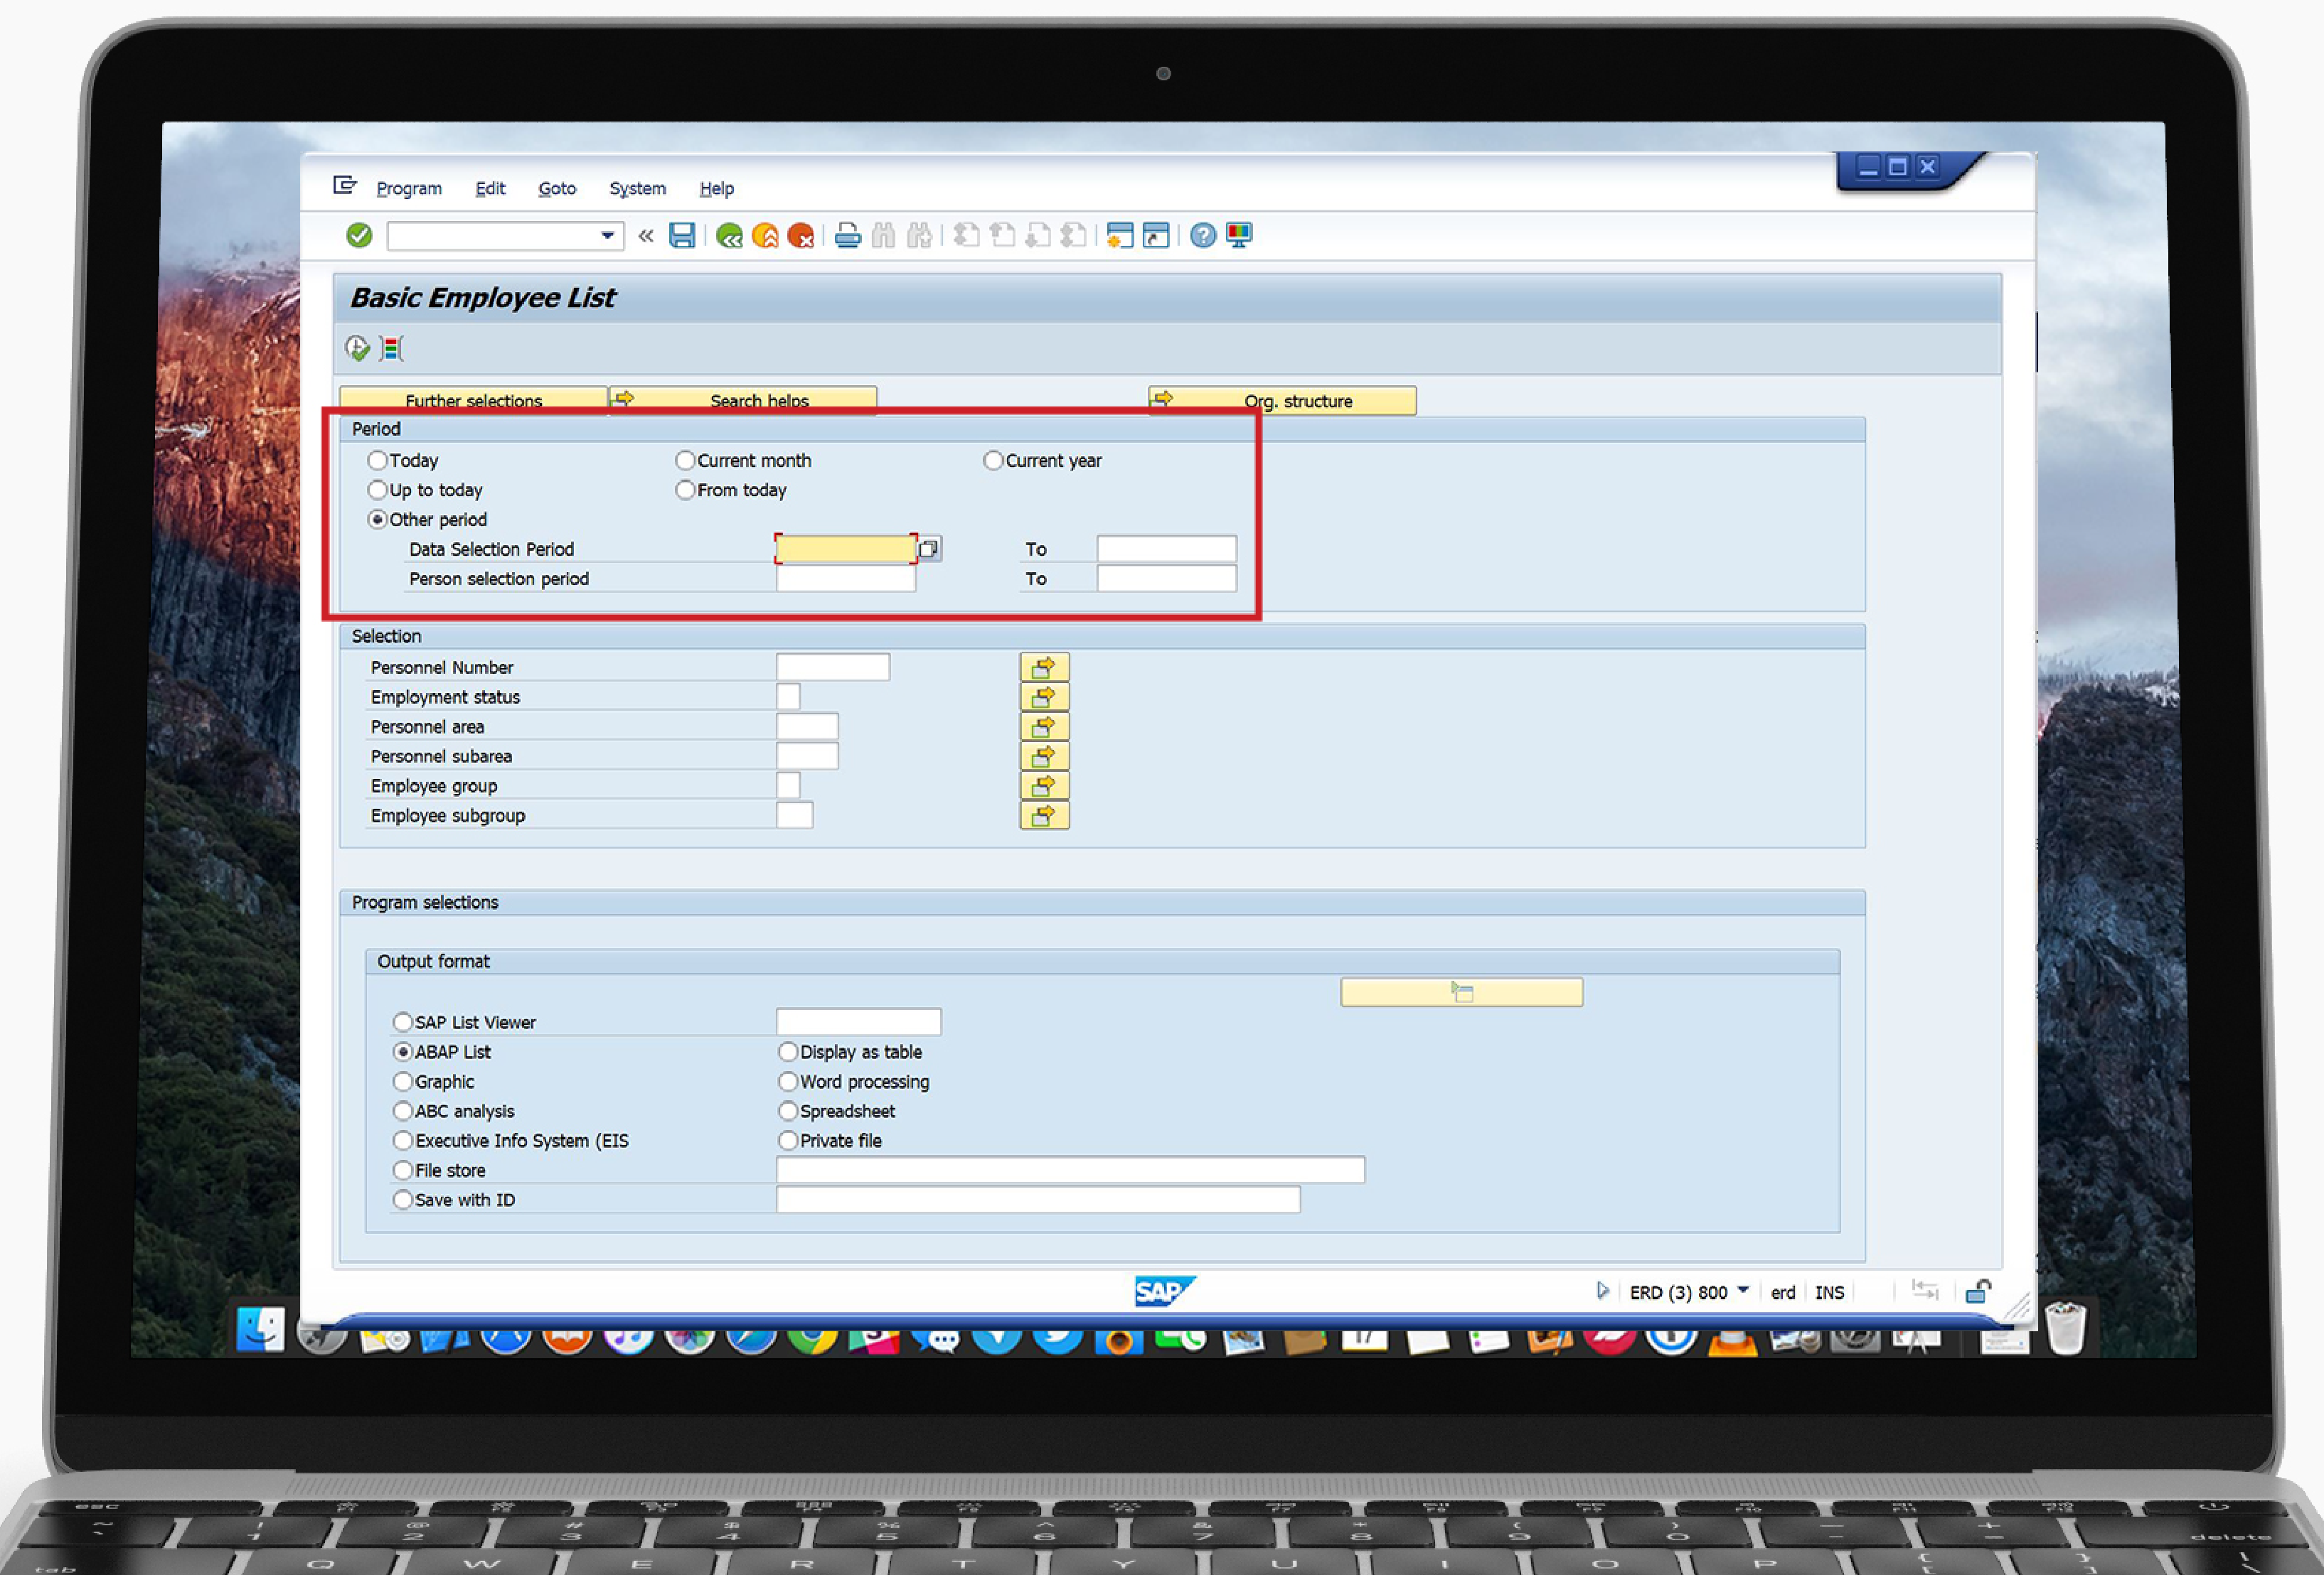Expand the ERD (3) 800 system dropdown
Viewport: 2324px width, 1575px height.
1744,1291
